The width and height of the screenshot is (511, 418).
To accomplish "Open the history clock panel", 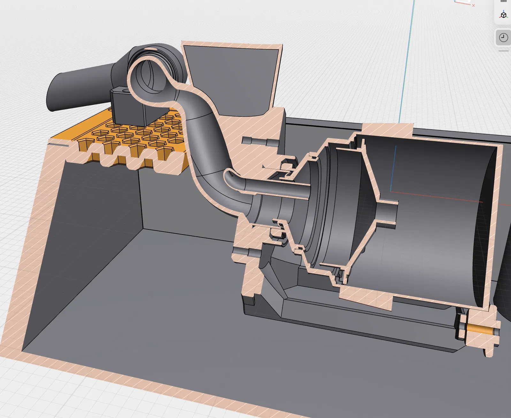I will (503, 38).
